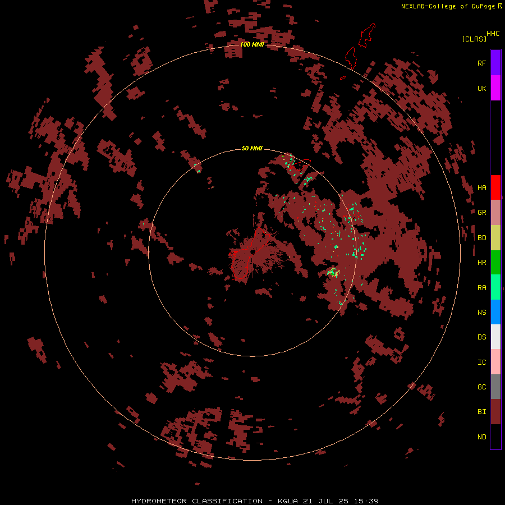Click the GR legend label

coord(481,213)
